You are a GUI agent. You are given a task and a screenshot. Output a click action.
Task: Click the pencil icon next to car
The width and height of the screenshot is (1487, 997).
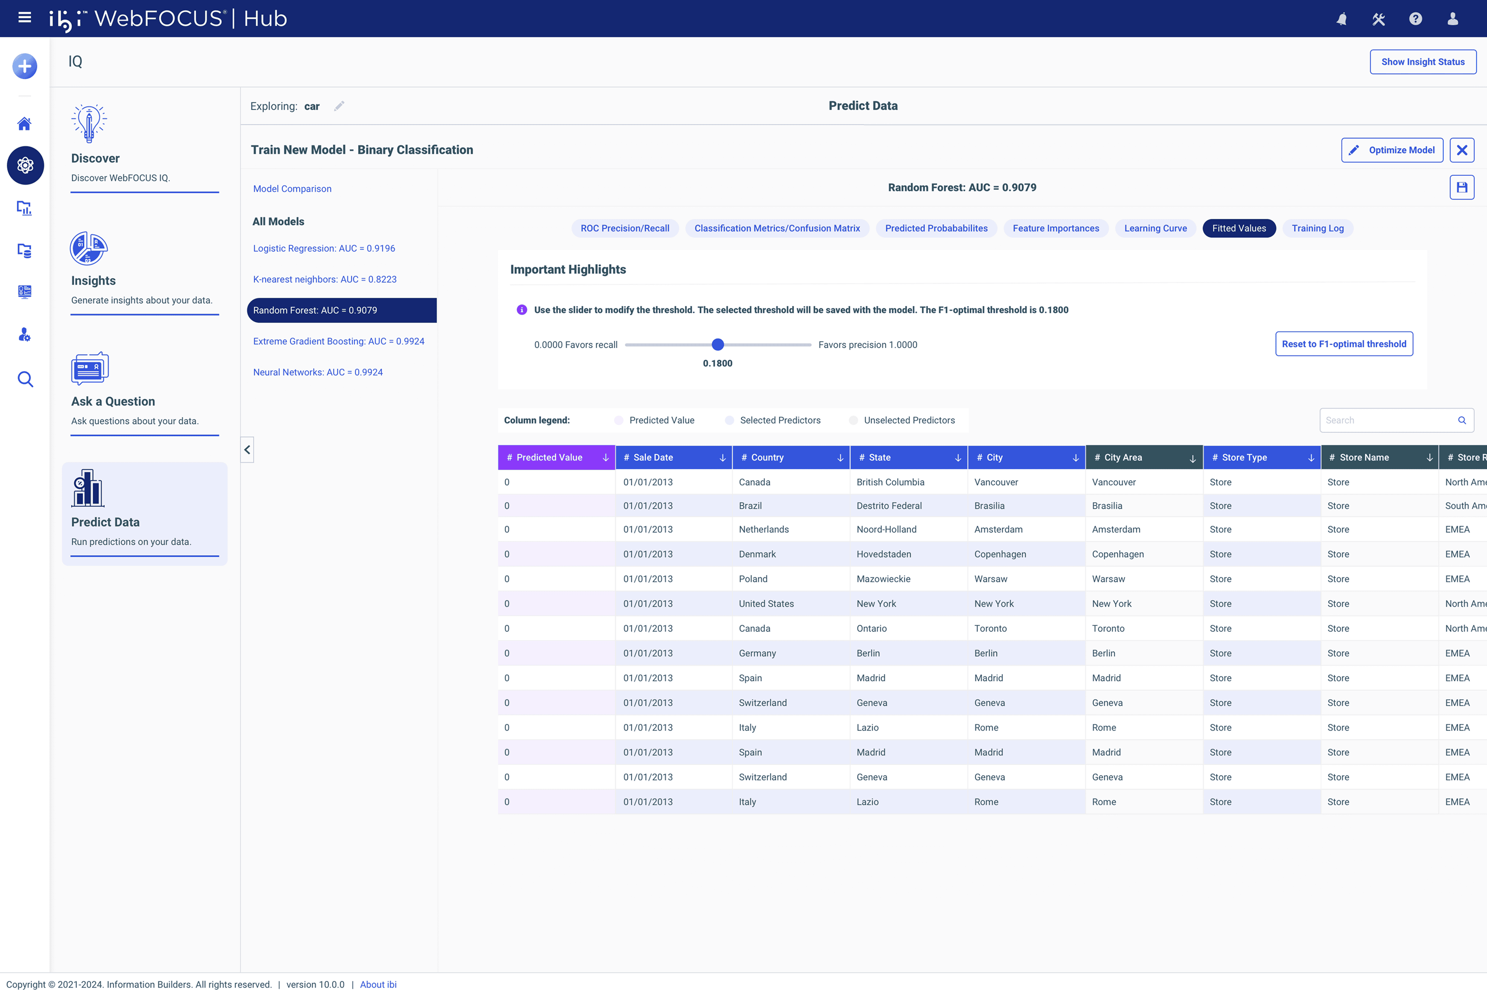coord(339,106)
